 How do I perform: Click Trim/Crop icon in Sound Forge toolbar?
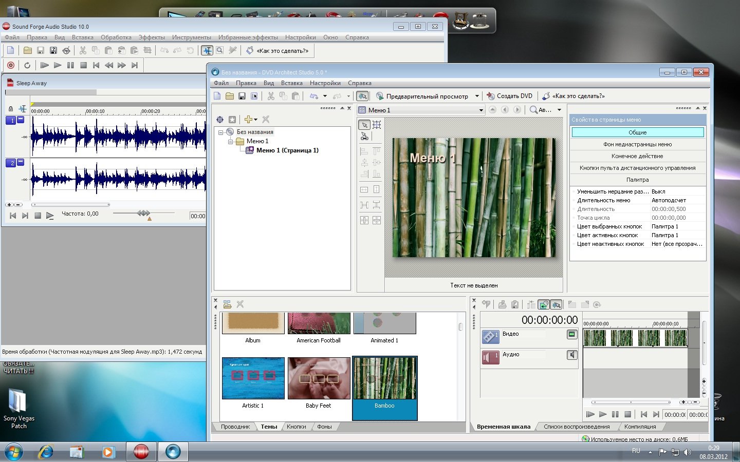(x=147, y=50)
